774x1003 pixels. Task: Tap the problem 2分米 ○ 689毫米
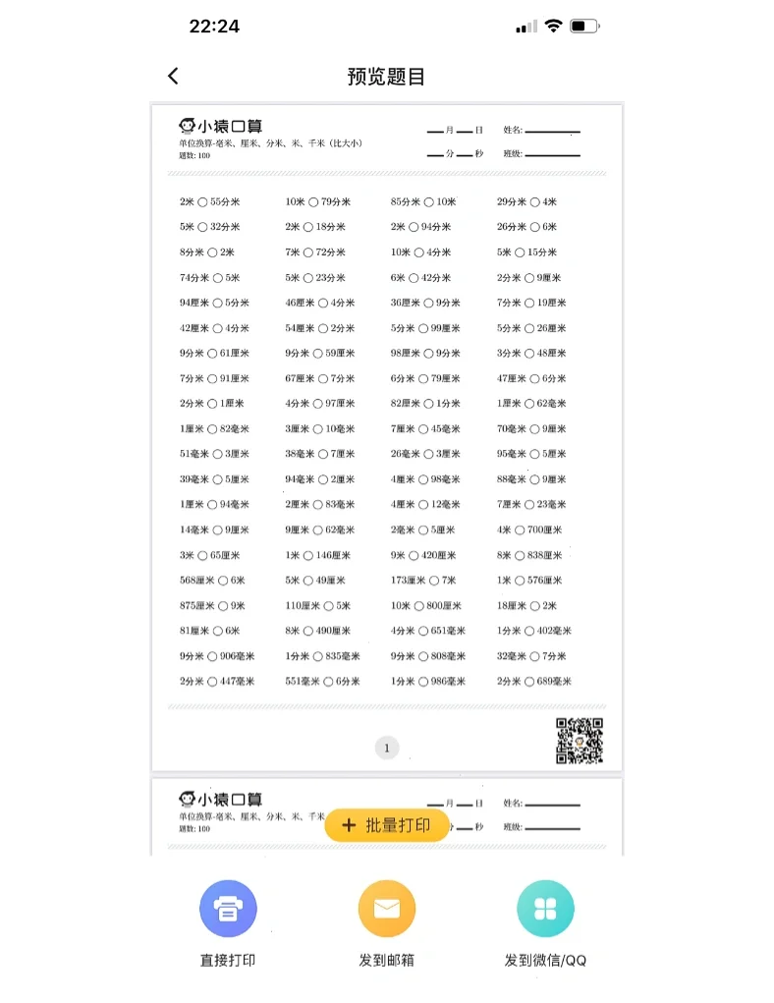pos(534,681)
